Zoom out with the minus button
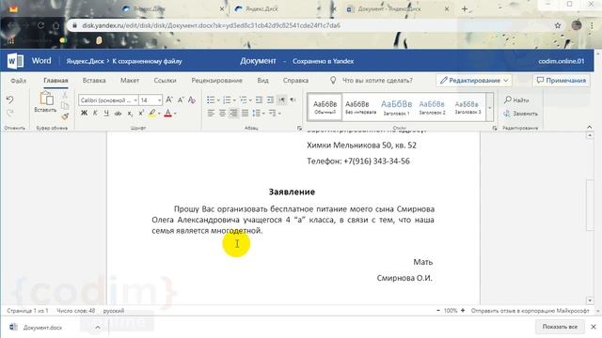 point(438,311)
